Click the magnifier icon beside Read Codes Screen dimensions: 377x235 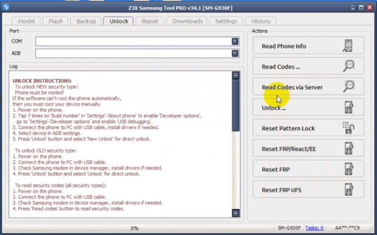coord(348,66)
